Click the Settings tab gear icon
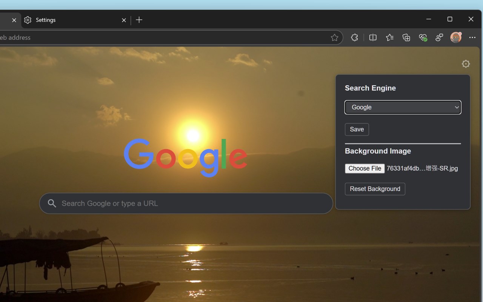 (28, 20)
